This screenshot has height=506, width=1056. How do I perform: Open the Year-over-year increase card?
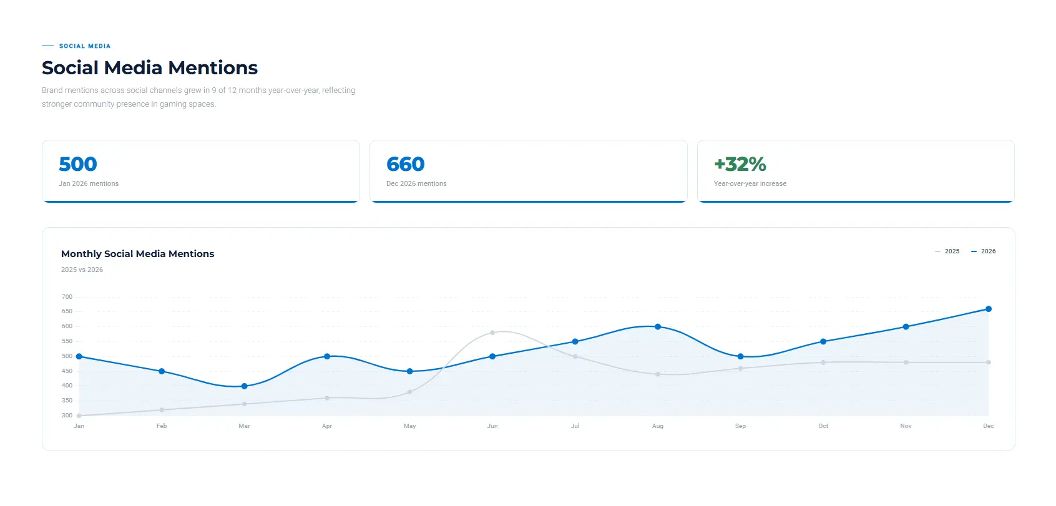[856, 171]
